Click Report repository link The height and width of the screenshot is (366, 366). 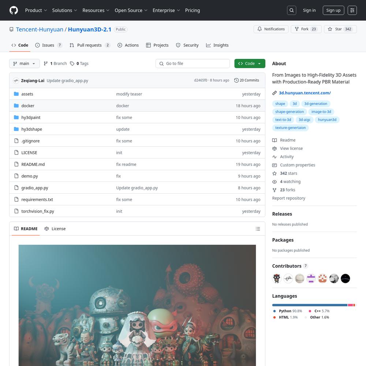coord(288,198)
